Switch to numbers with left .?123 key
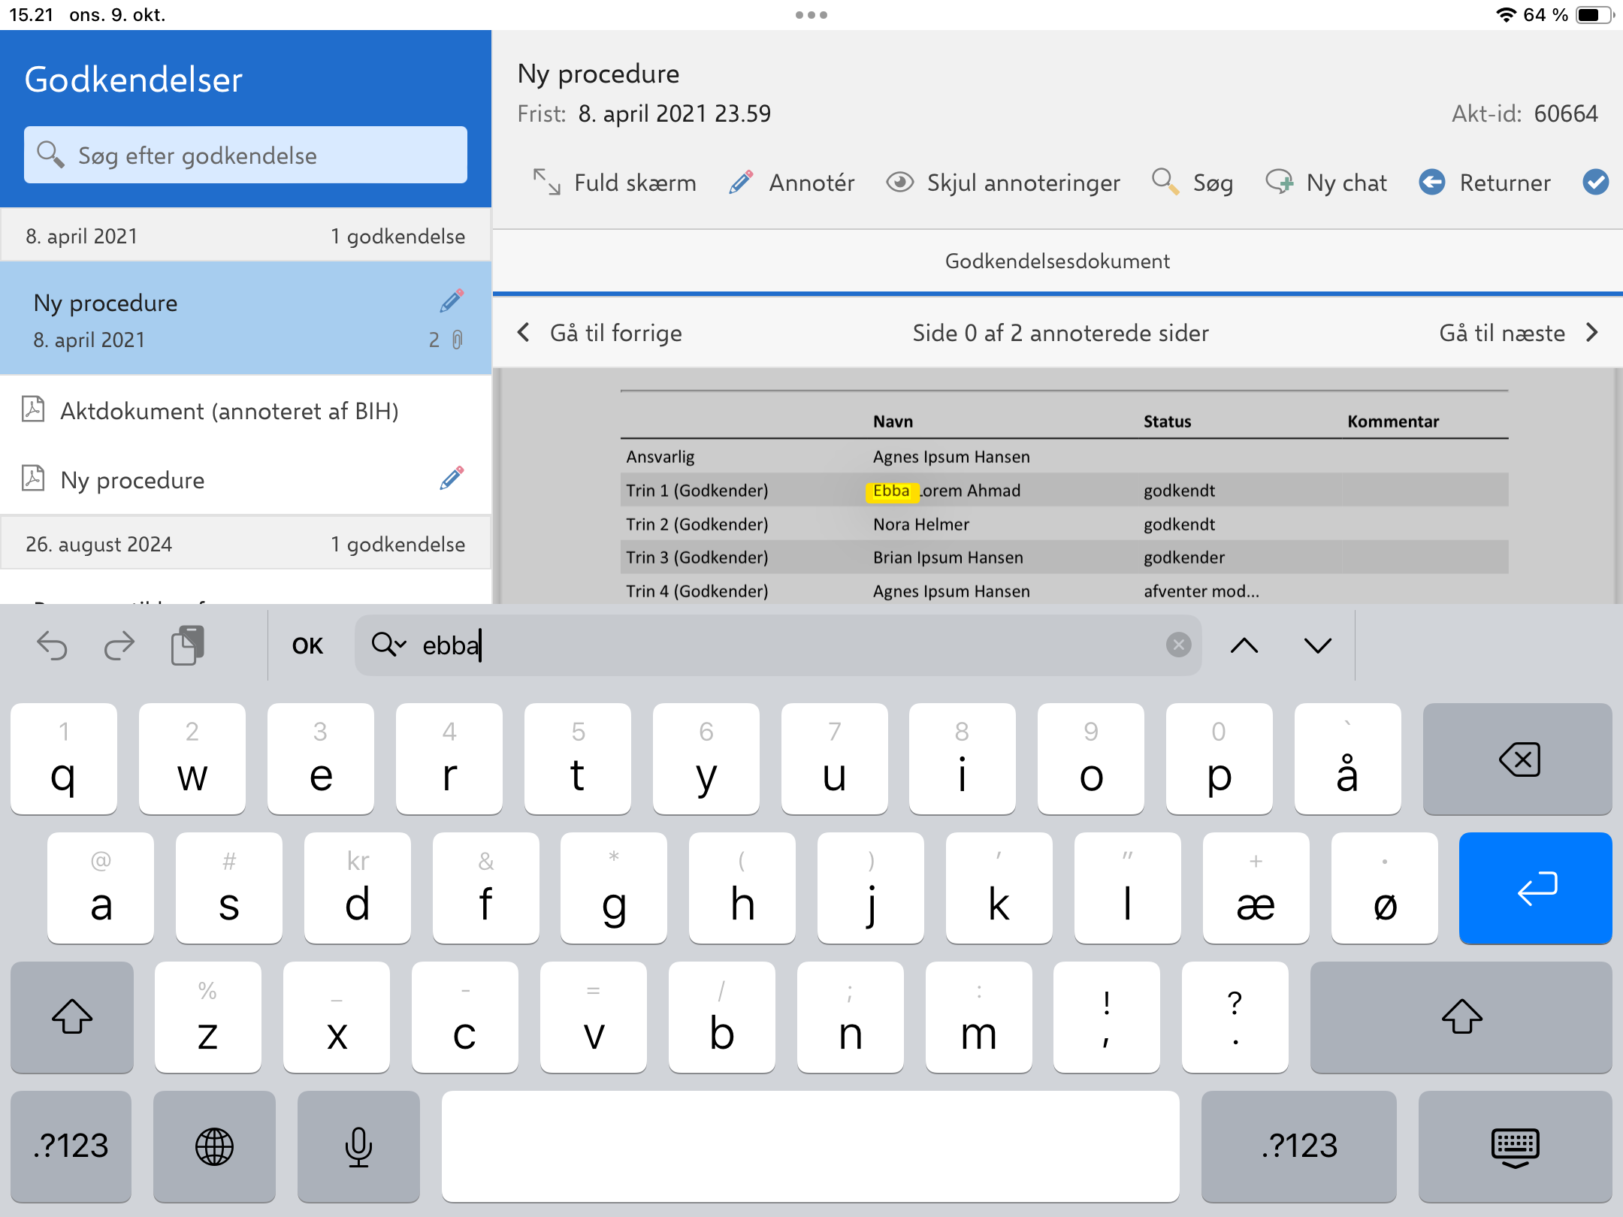 (71, 1146)
